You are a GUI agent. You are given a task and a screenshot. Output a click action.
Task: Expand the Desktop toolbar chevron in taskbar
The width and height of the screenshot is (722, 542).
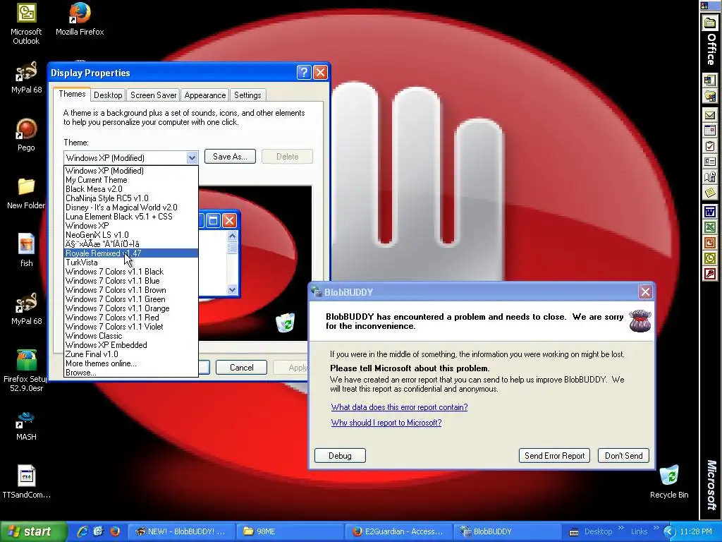[x=620, y=528]
